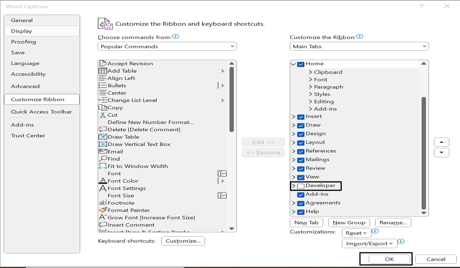Image resolution: width=460 pixels, height=268 pixels.
Task: Click the Grow Font icon
Action: coord(103,217)
